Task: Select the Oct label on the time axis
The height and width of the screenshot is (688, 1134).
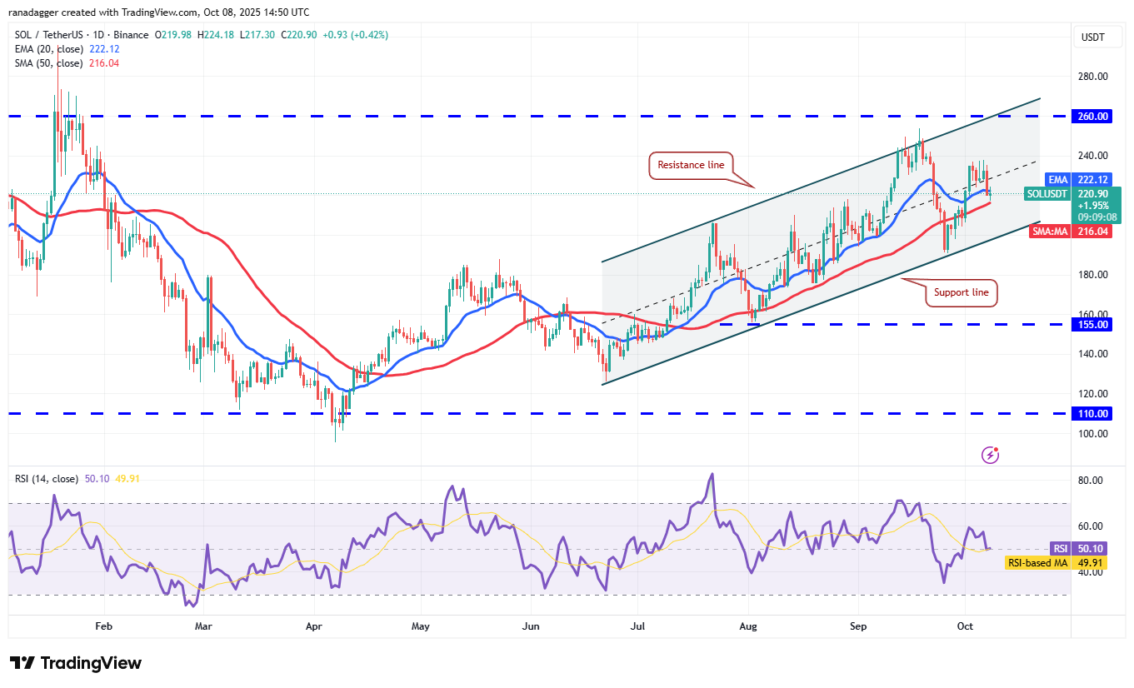Action: (x=965, y=626)
